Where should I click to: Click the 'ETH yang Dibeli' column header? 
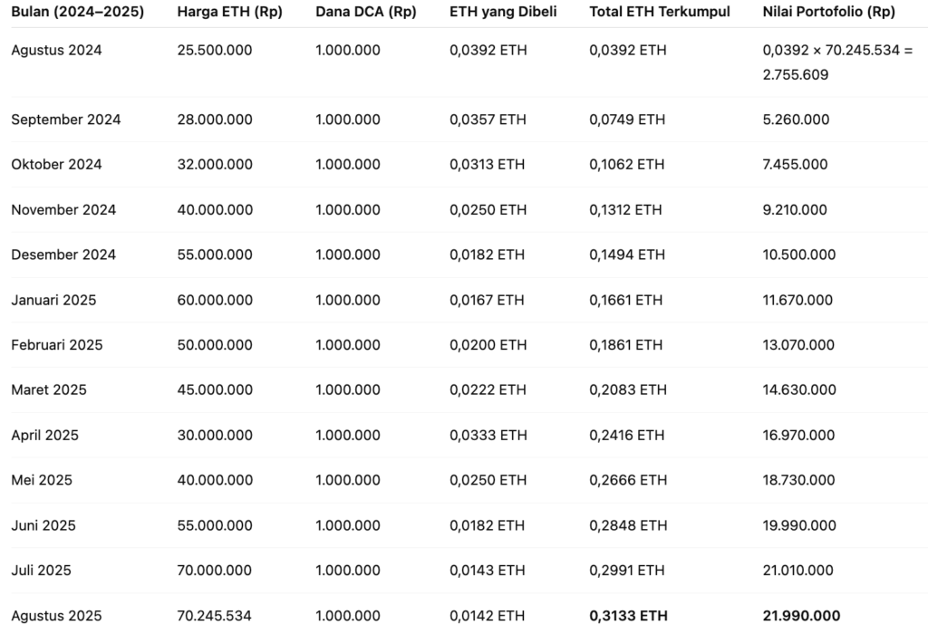(x=503, y=13)
